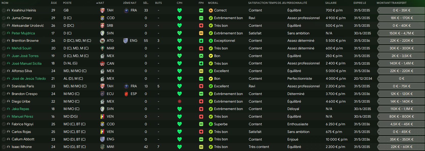This screenshot has width=425, height=151.
Task: Sort by MONTANT TRANSFERT column header
Action: 391,3
